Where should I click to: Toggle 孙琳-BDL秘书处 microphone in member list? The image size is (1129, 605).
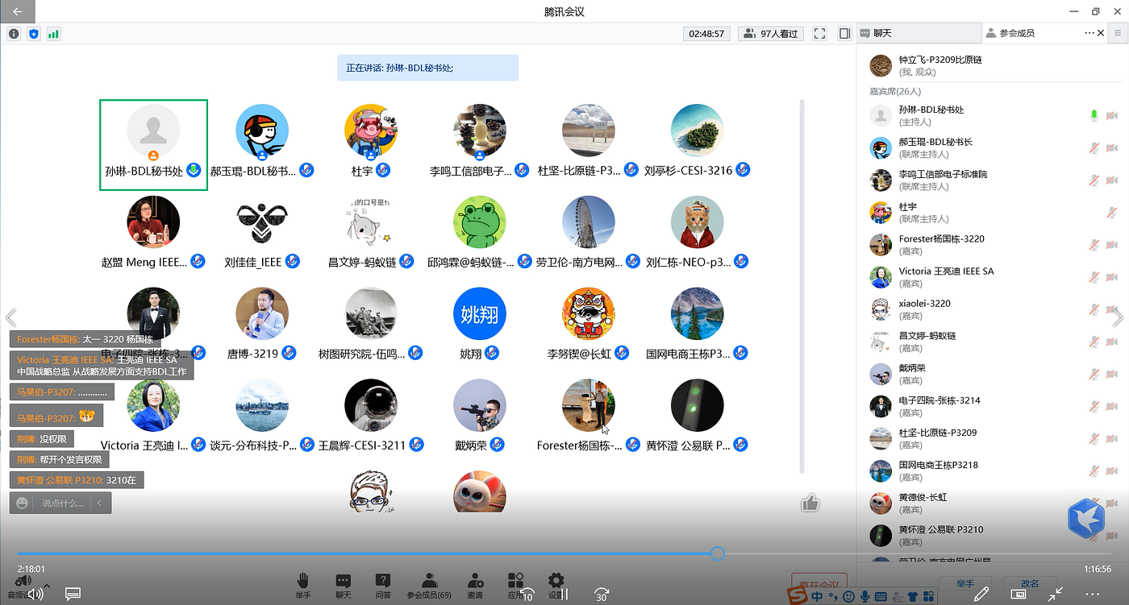coord(1094,115)
